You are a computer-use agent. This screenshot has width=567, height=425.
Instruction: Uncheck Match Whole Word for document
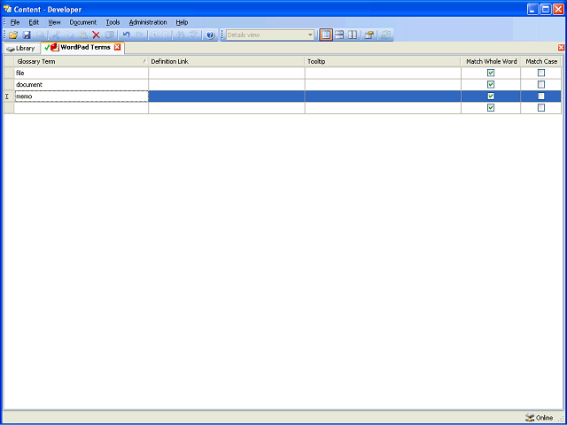(x=490, y=85)
